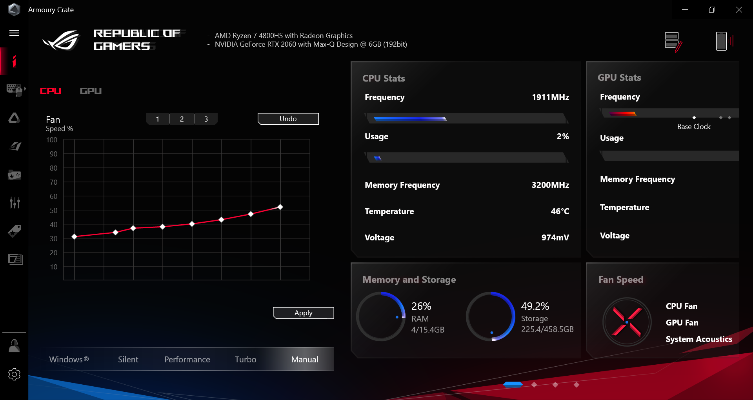753x400 pixels.
Task: Click the GPU Memory Frequency label
Action: pyautogui.click(x=637, y=179)
